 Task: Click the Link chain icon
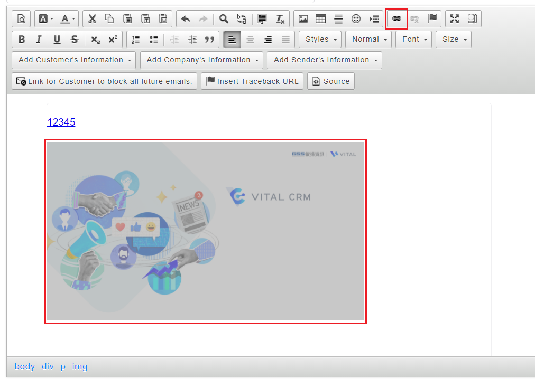[x=396, y=19]
